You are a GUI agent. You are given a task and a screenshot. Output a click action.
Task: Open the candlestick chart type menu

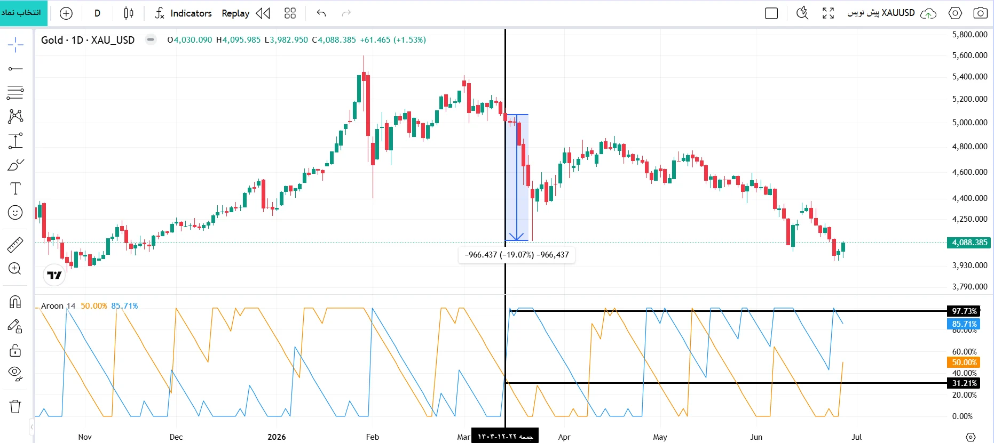pyautogui.click(x=129, y=13)
